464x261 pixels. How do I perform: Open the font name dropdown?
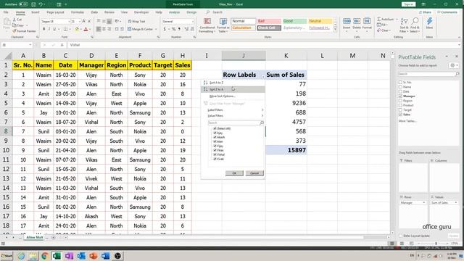tap(70, 21)
